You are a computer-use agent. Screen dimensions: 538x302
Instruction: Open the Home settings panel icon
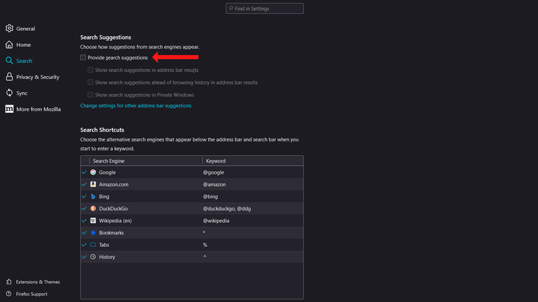pos(9,44)
